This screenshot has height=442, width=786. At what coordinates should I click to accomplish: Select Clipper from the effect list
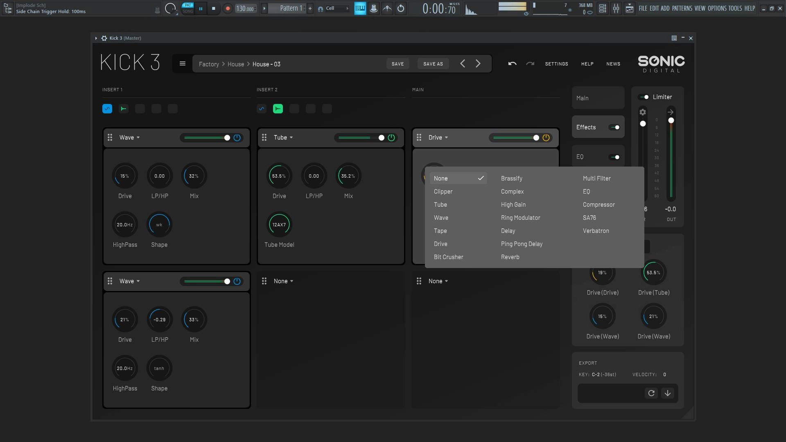443,192
